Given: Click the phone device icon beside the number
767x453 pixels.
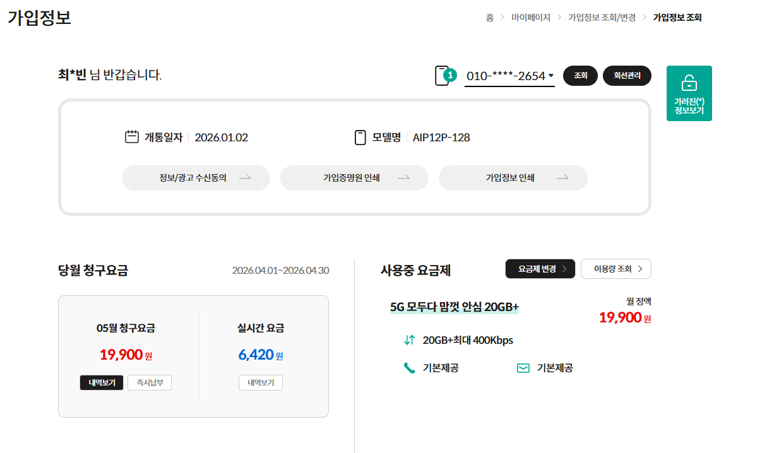Looking at the screenshot, I should tap(442, 76).
